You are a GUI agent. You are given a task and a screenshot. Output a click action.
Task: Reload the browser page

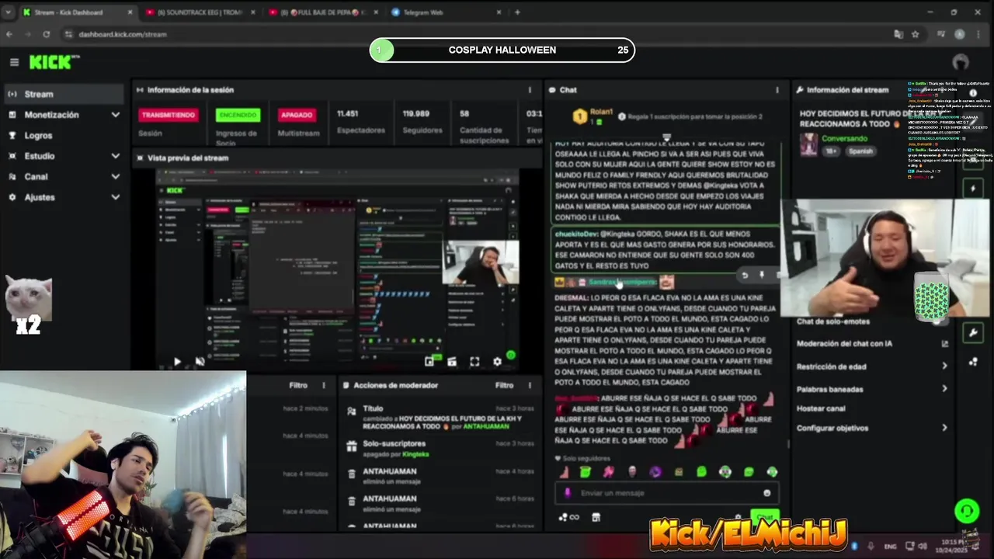pos(46,34)
